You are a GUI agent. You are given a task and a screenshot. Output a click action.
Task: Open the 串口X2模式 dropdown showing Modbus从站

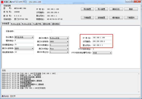tap(59, 38)
